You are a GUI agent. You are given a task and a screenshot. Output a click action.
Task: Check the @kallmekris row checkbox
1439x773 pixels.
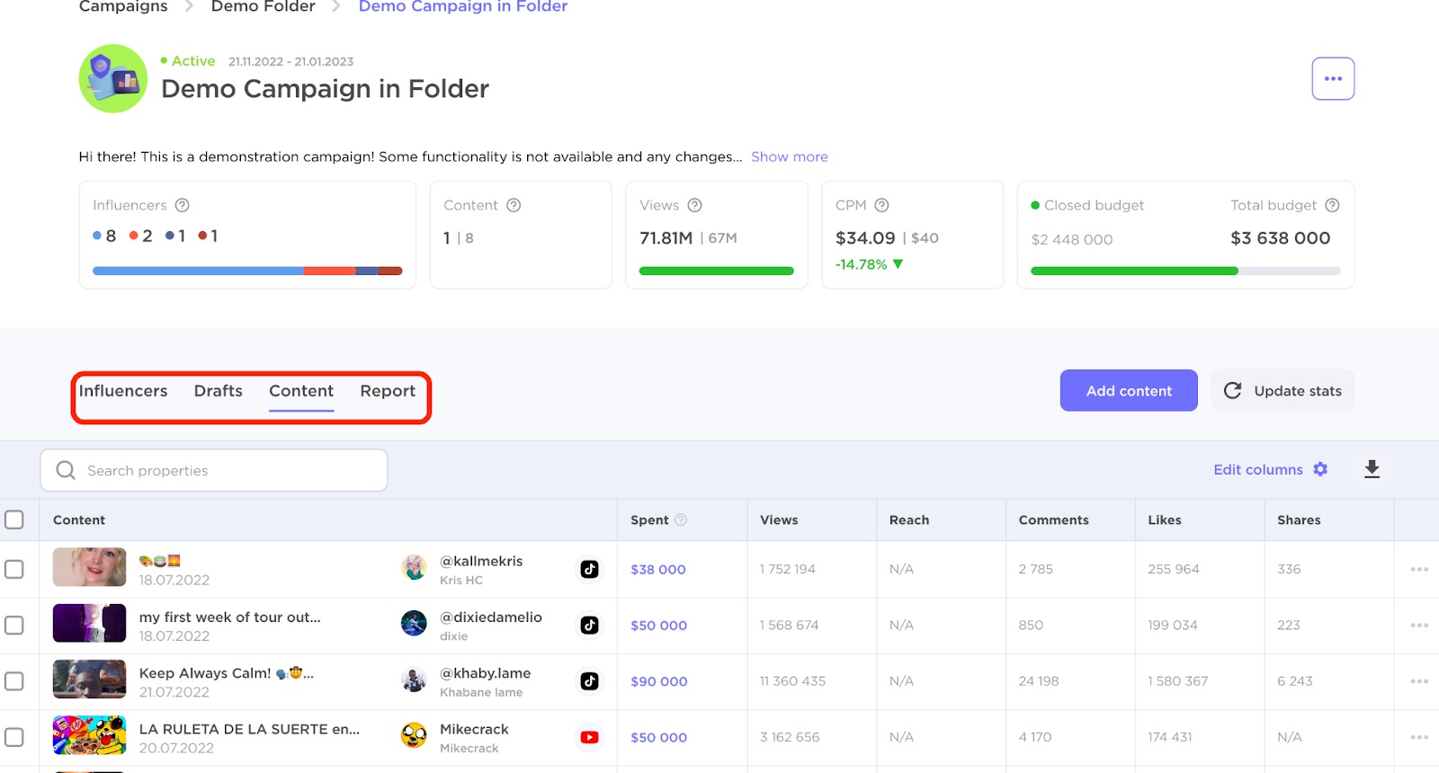coord(14,569)
